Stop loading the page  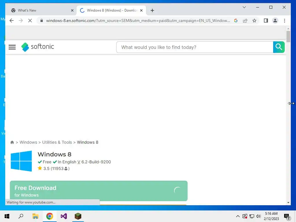(x=30, y=21)
